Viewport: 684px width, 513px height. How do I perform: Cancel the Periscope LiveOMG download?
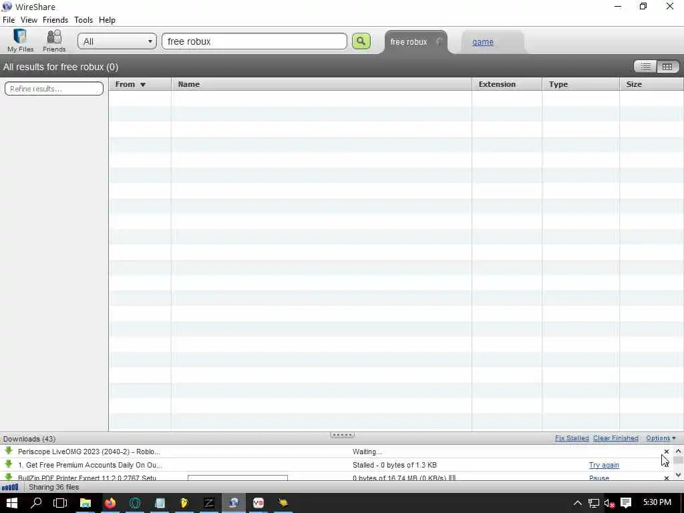point(666,452)
